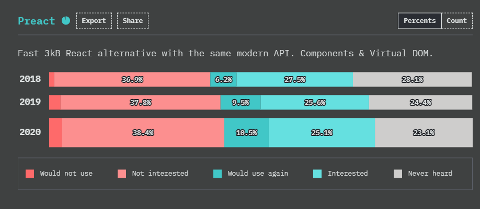The image size is (480, 209).
Task: Select the Interested legend swatch
Action: point(317,174)
